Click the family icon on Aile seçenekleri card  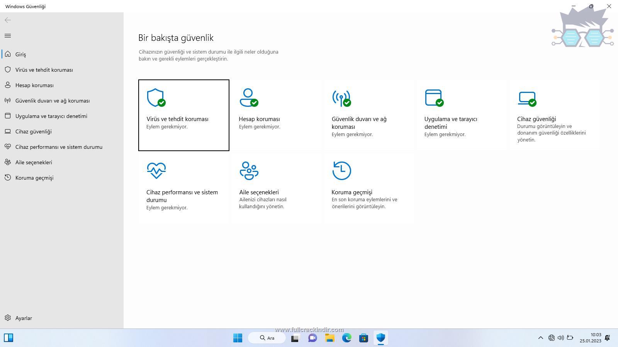[x=249, y=171]
